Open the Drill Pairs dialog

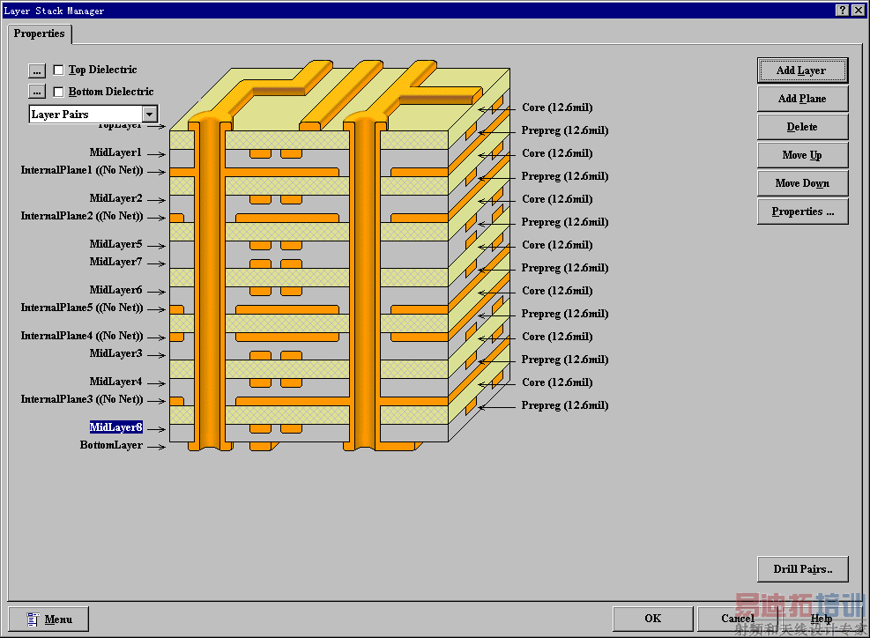tap(802, 569)
